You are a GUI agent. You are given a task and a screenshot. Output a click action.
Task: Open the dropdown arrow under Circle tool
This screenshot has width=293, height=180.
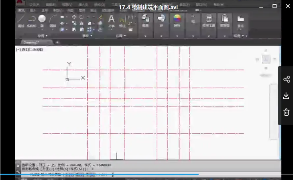click(42, 30)
